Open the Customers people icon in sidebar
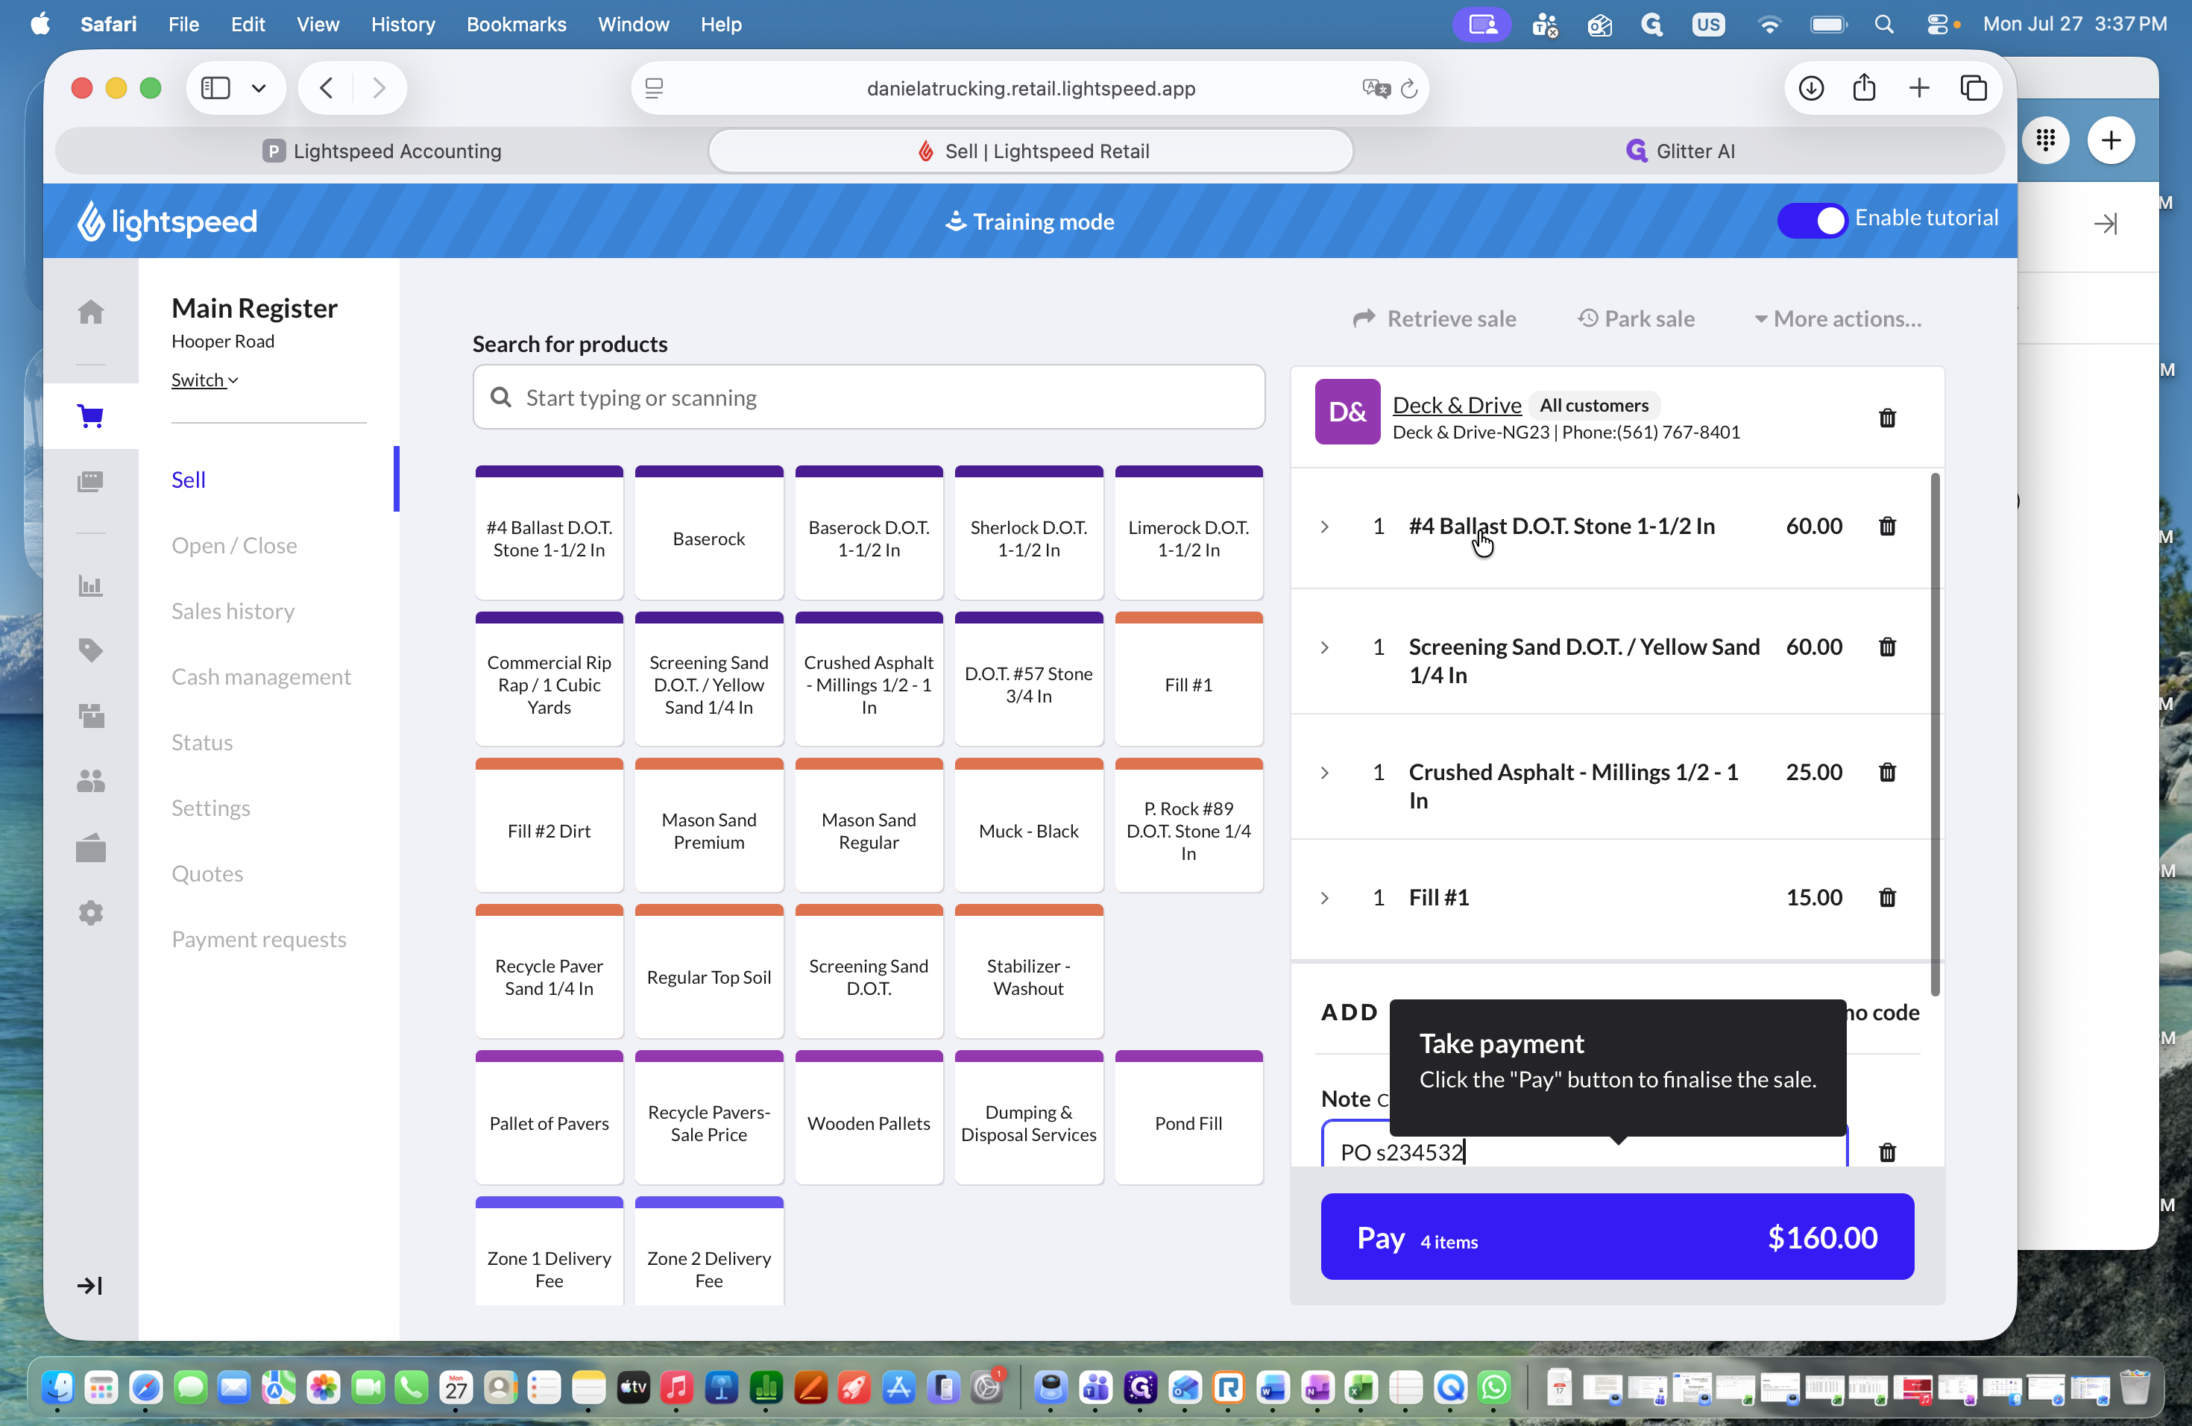 90,781
